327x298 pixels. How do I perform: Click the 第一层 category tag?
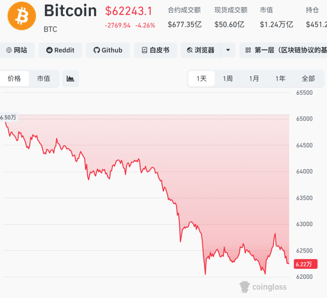(x=283, y=50)
